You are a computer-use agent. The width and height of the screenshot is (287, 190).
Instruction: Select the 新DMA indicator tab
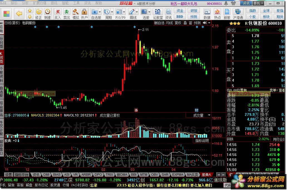(122, 175)
